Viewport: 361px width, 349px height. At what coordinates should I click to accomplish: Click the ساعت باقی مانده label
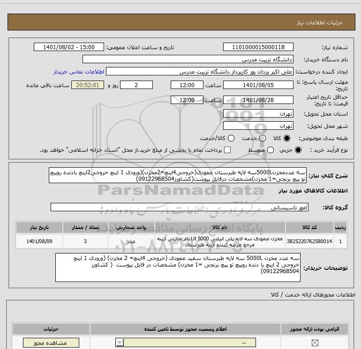tap(48, 85)
